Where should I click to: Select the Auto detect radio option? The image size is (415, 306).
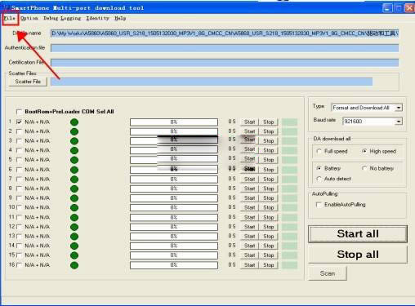point(319,179)
